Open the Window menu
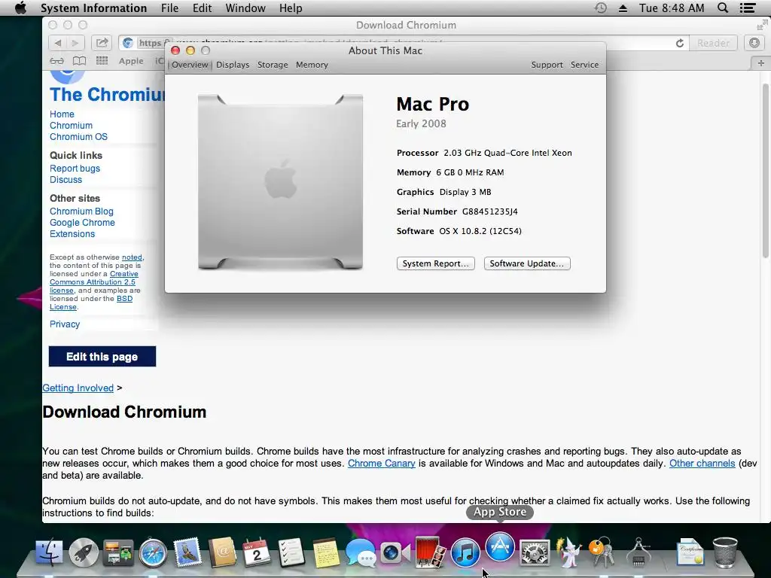 (x=245, y=8)
